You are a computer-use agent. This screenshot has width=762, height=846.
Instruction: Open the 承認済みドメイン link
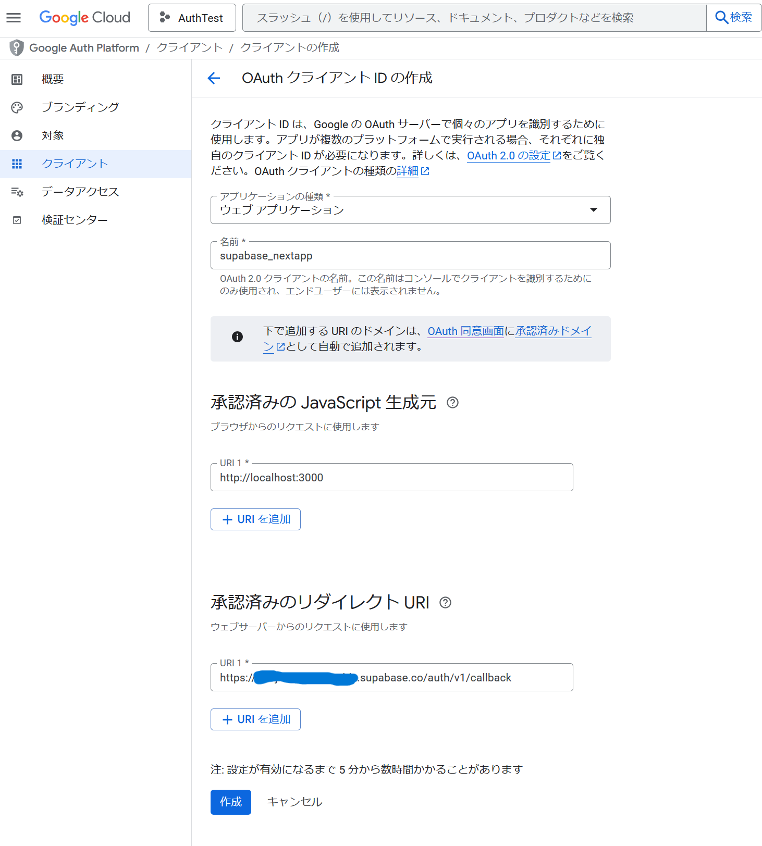(553, 331)
